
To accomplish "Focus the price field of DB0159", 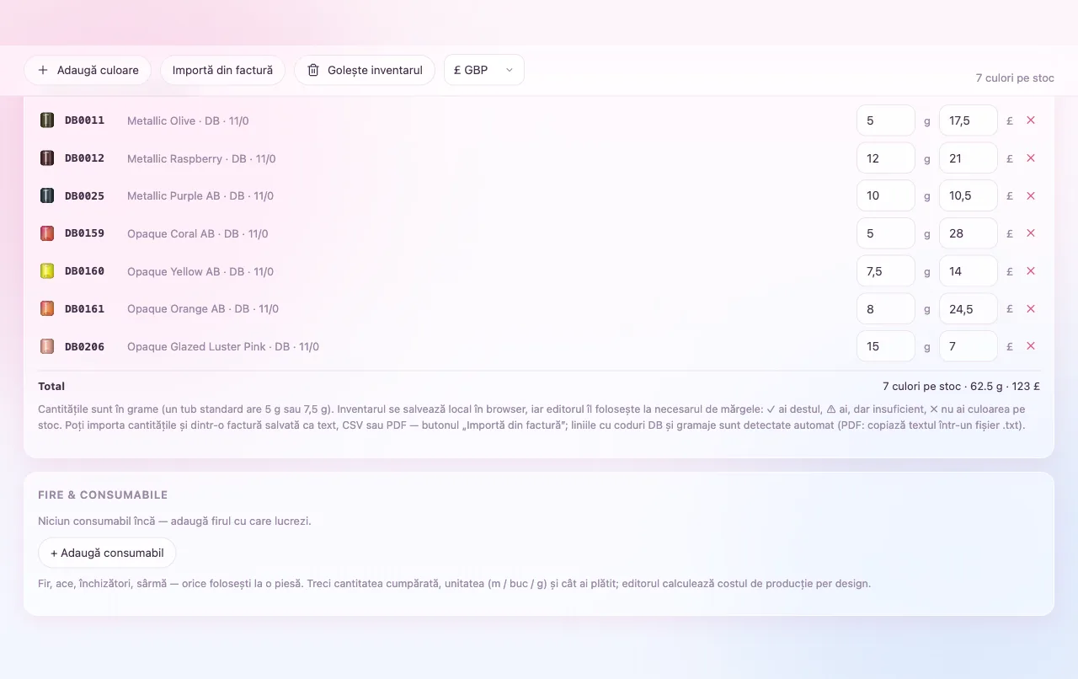I will coord(969,233).
